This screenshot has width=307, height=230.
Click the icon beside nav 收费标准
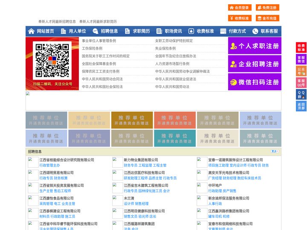[x=191, y=31]
